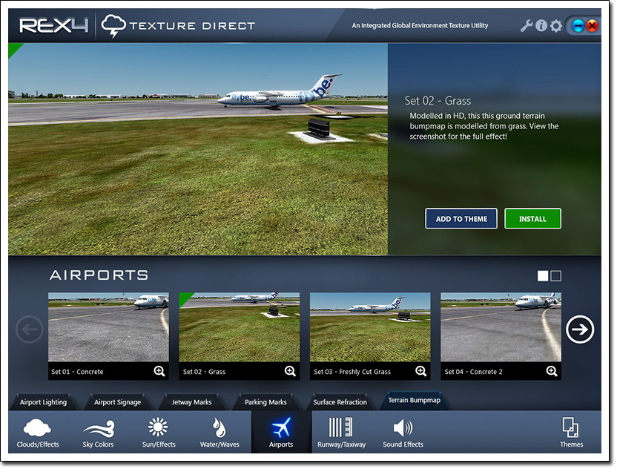Screen dimensions: 617x469
Task: Switch to the Airport Signage tab
Action: pos(117,402)
